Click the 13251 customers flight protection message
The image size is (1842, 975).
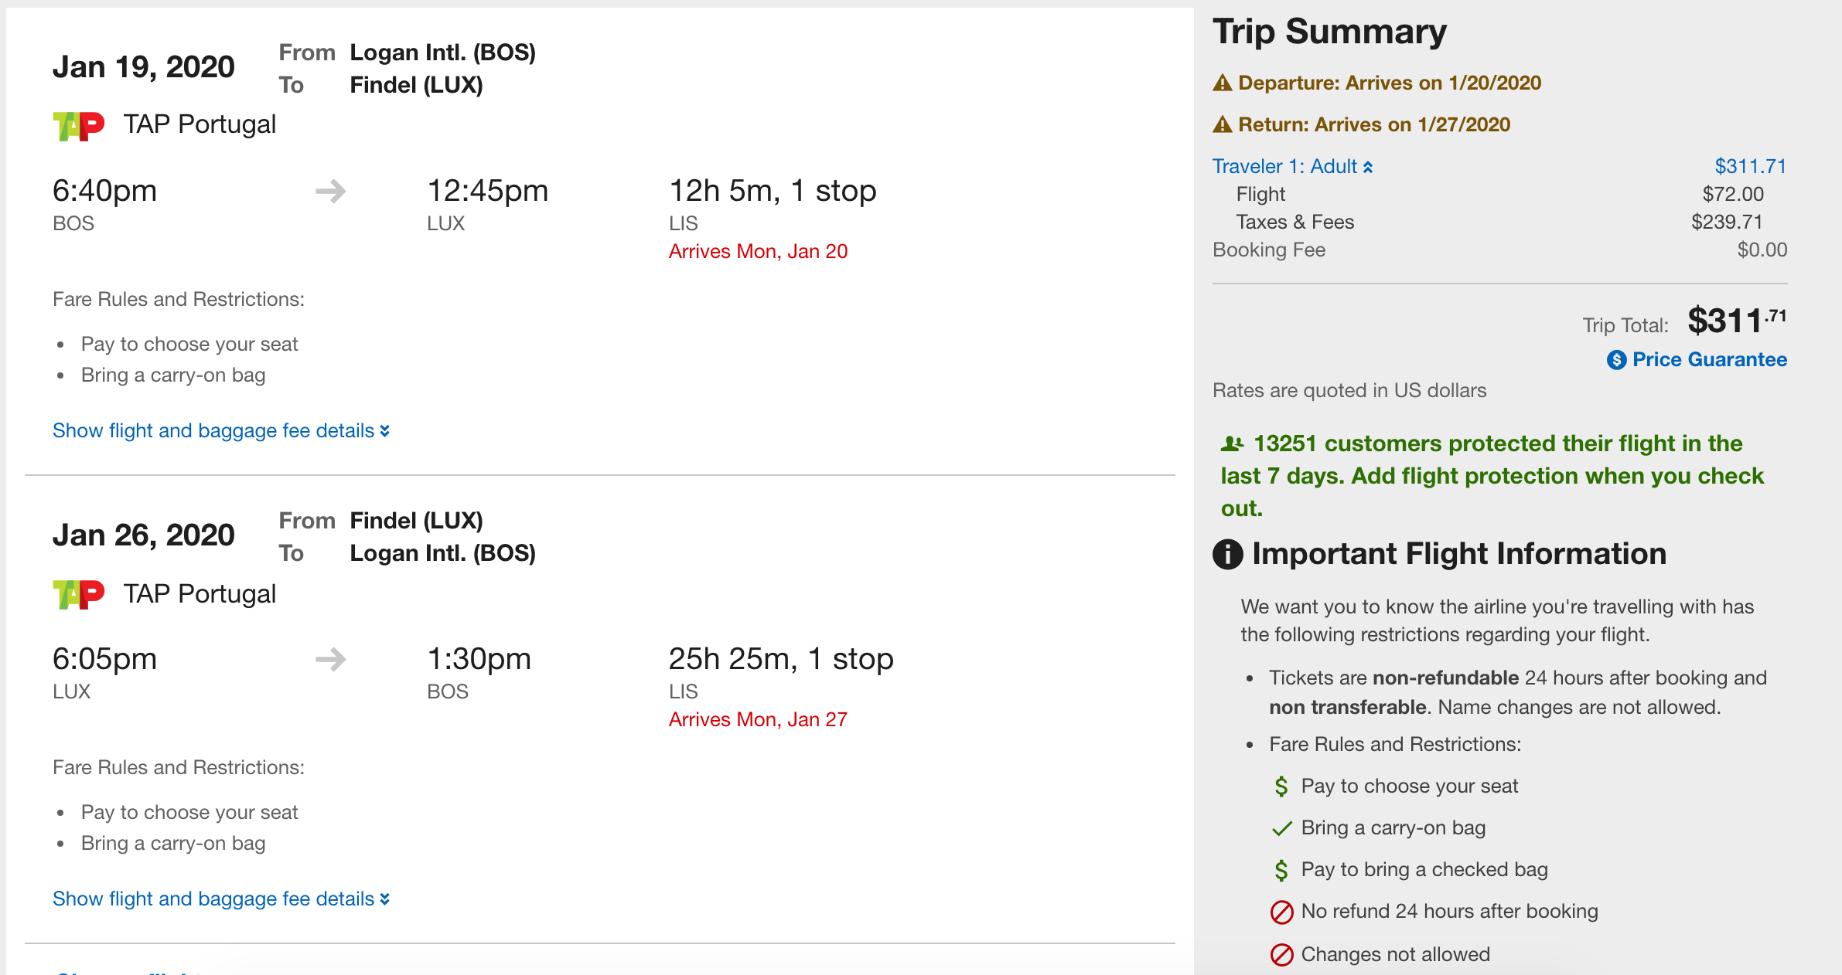(1492, 476)
